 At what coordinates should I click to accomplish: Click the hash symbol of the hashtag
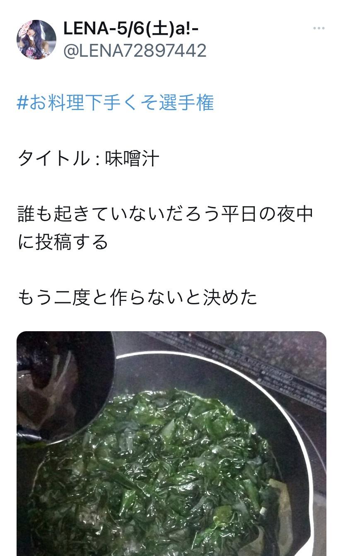22,103
